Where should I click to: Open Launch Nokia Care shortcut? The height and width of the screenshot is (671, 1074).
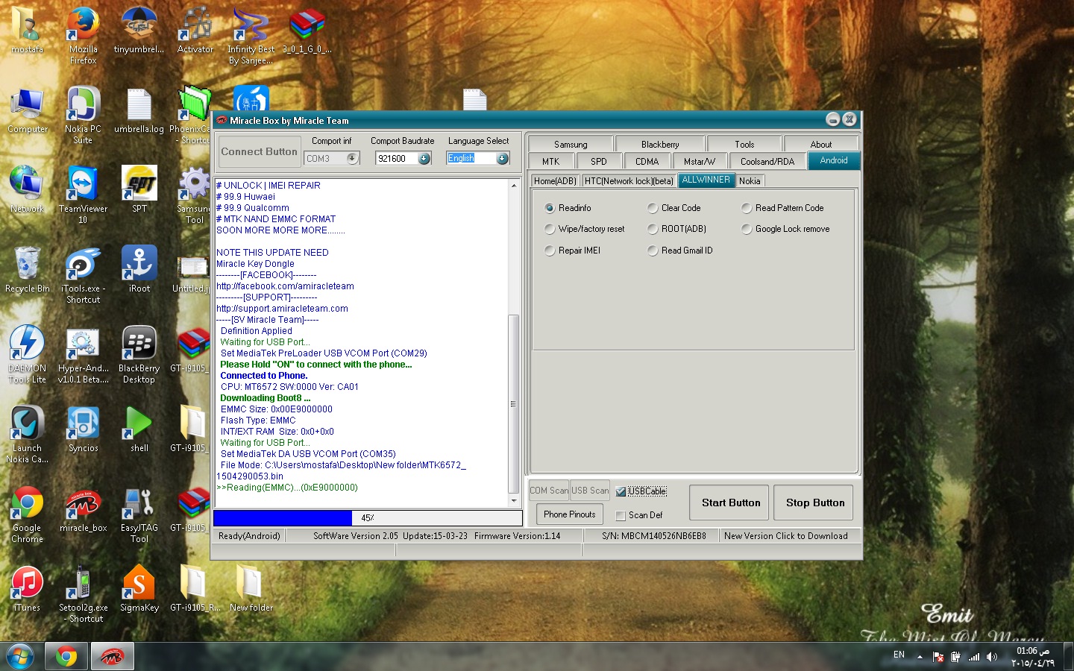pos(28,435)
